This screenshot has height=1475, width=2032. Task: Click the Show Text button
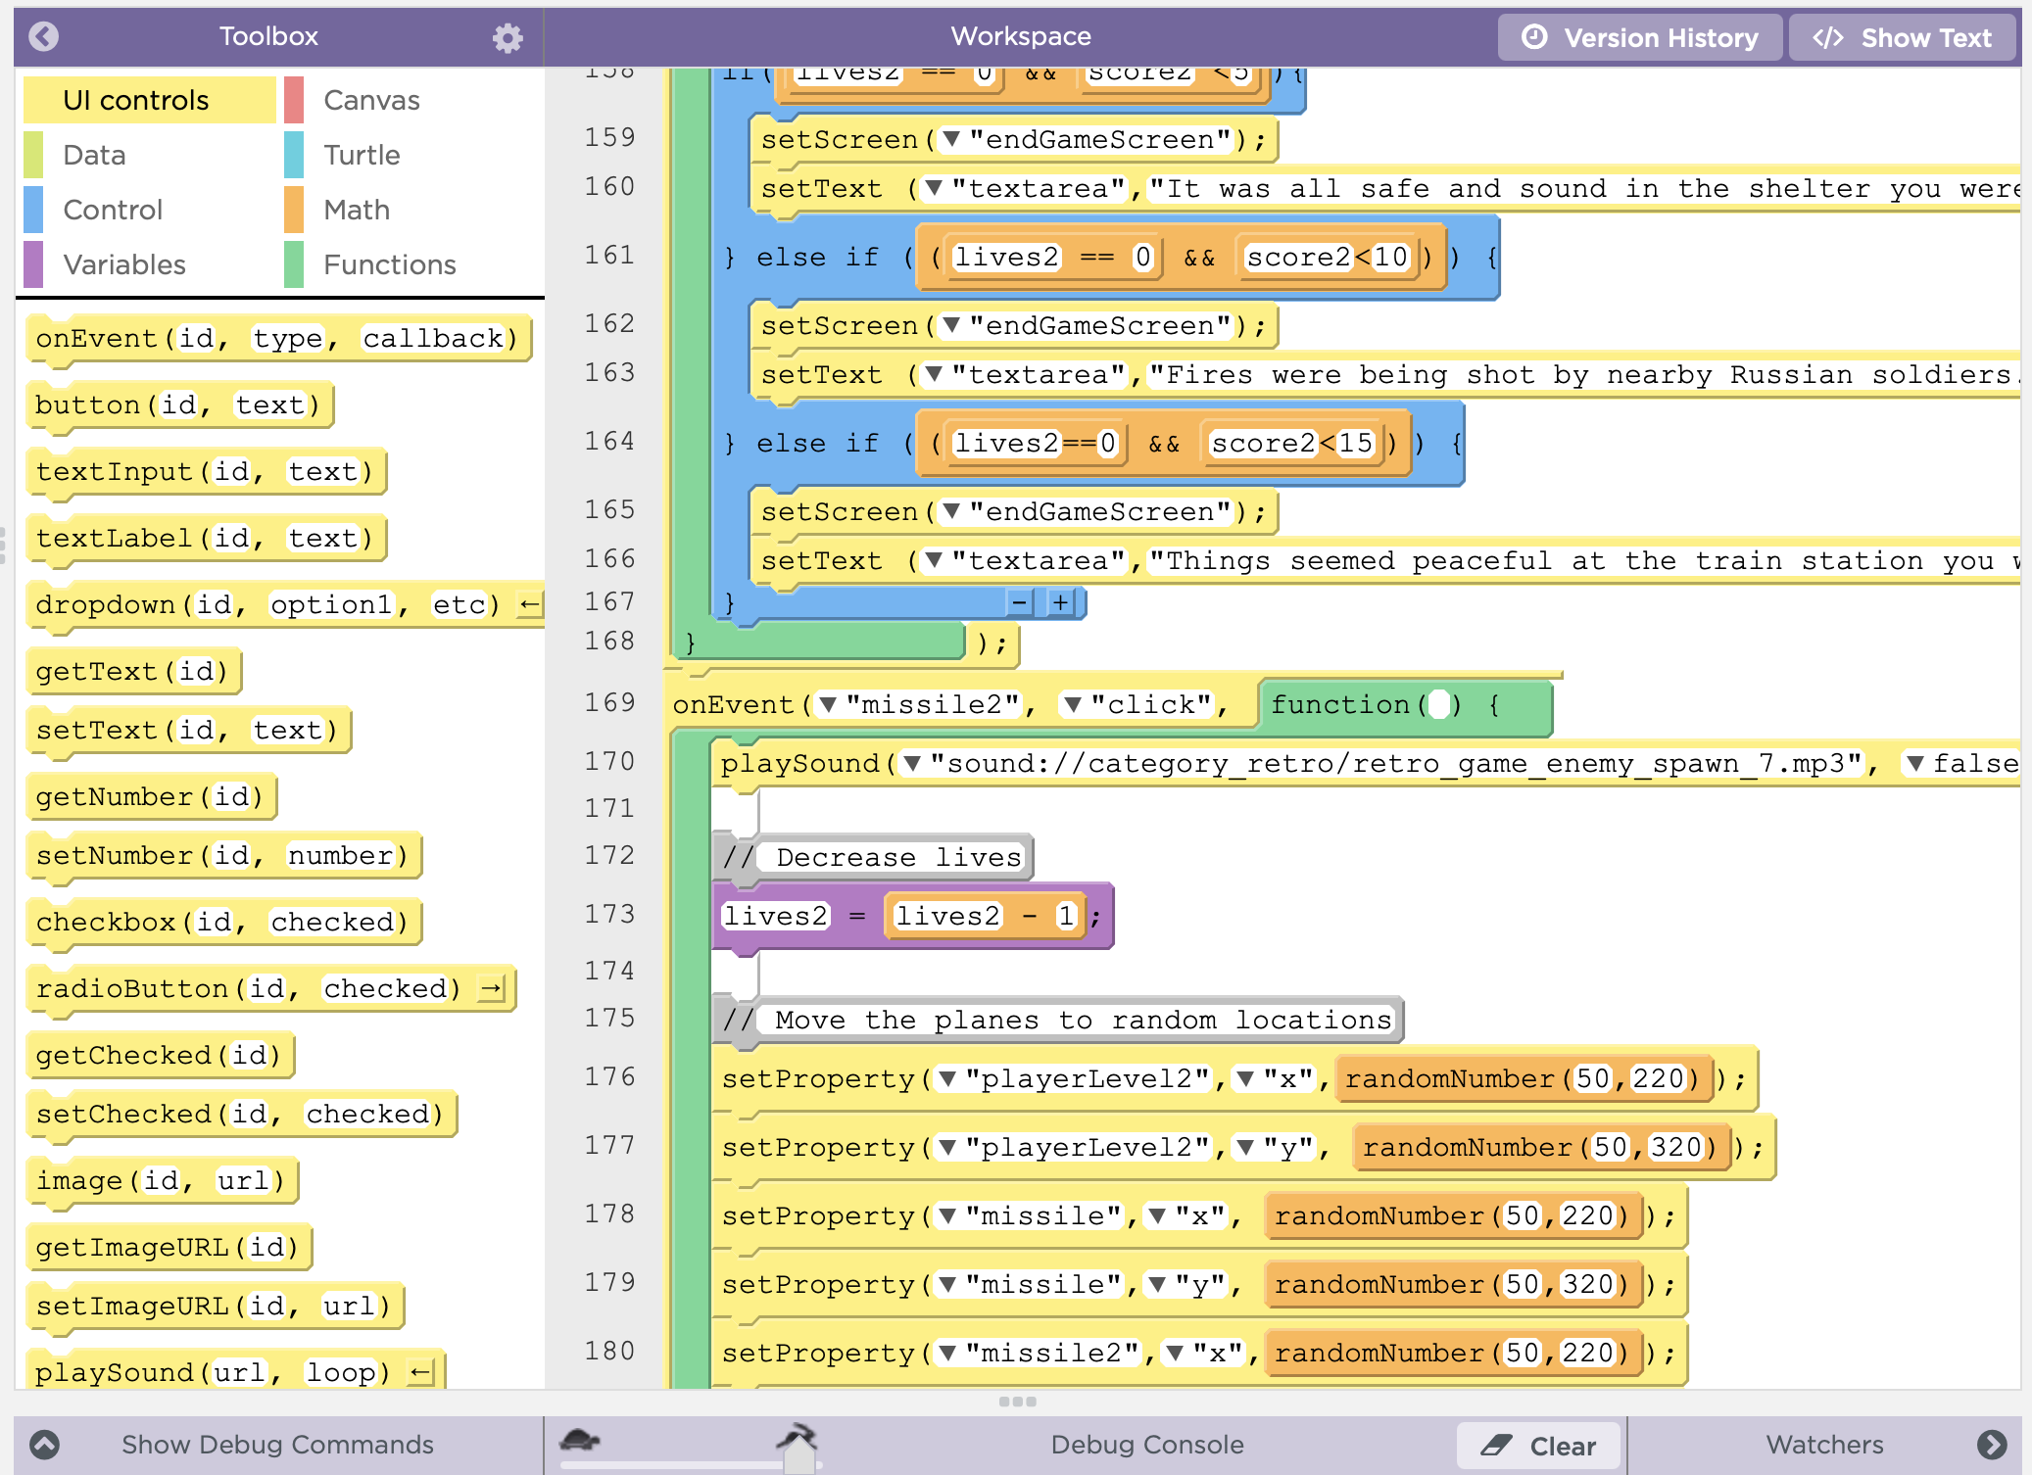pos(1903,37)
